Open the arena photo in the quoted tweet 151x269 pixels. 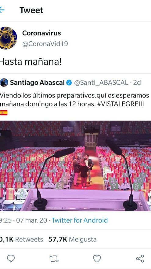tap(76, 166)
